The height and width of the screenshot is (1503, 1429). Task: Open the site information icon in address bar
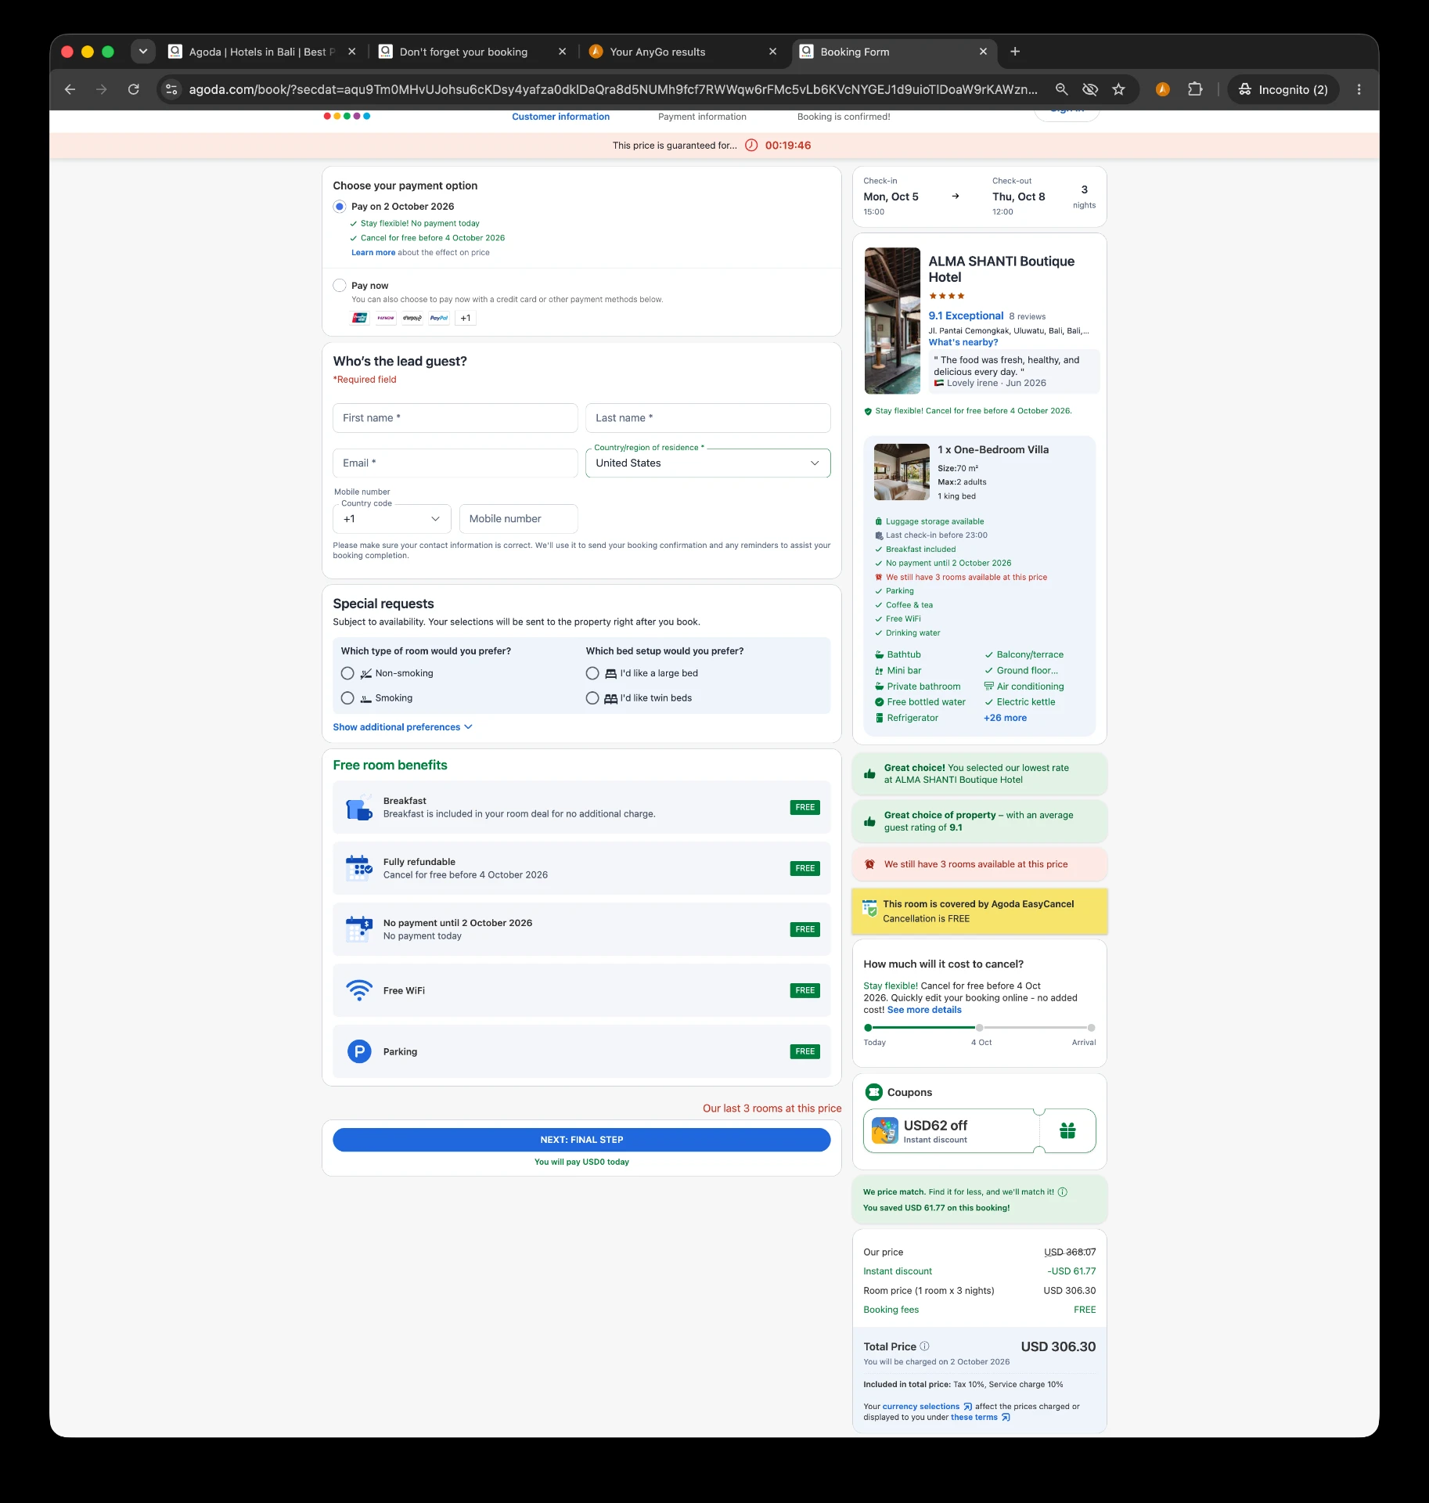coord(171,89)
